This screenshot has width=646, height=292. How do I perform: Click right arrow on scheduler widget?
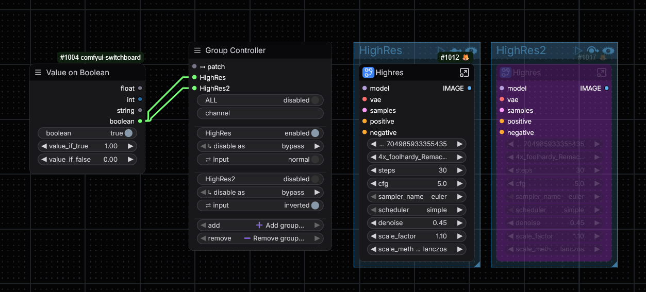coord(460,210)
